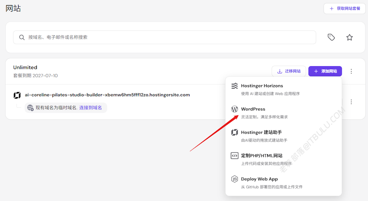The width and height of the screenshot is (368, 201).
Task: Select Hostinger Horizons menu option
Action: click(284, 89)
